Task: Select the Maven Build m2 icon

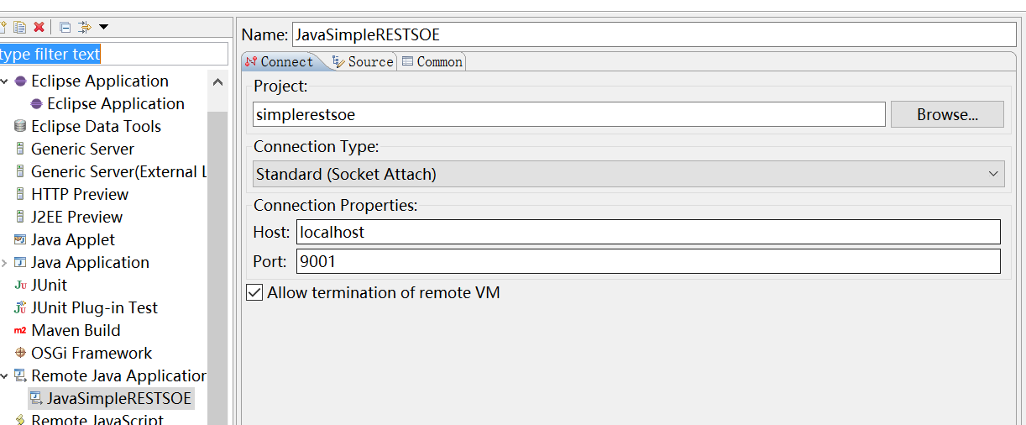Action: (20, 330)
